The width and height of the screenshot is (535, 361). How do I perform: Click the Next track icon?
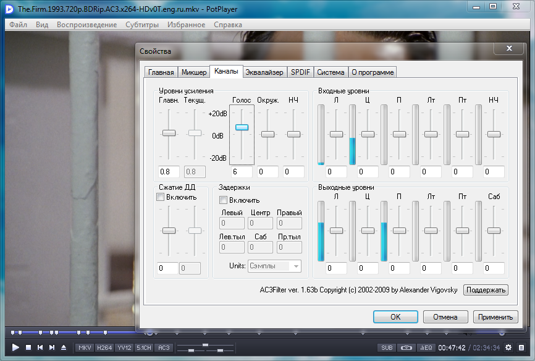pos(52,347)
